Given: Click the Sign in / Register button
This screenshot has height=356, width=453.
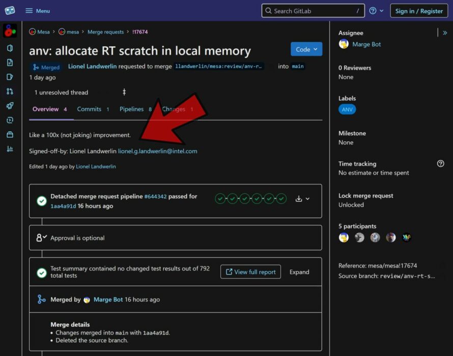Looking at the screenshot, I should click(418, 10).
